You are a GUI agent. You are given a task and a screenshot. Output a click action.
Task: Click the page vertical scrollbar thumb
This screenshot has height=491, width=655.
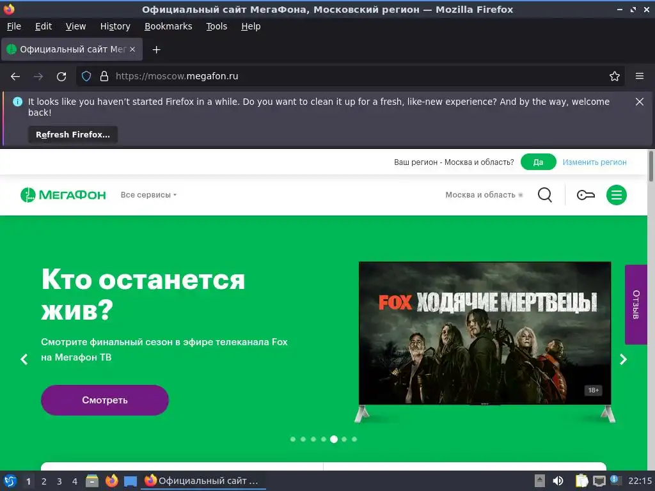(651, 166)
